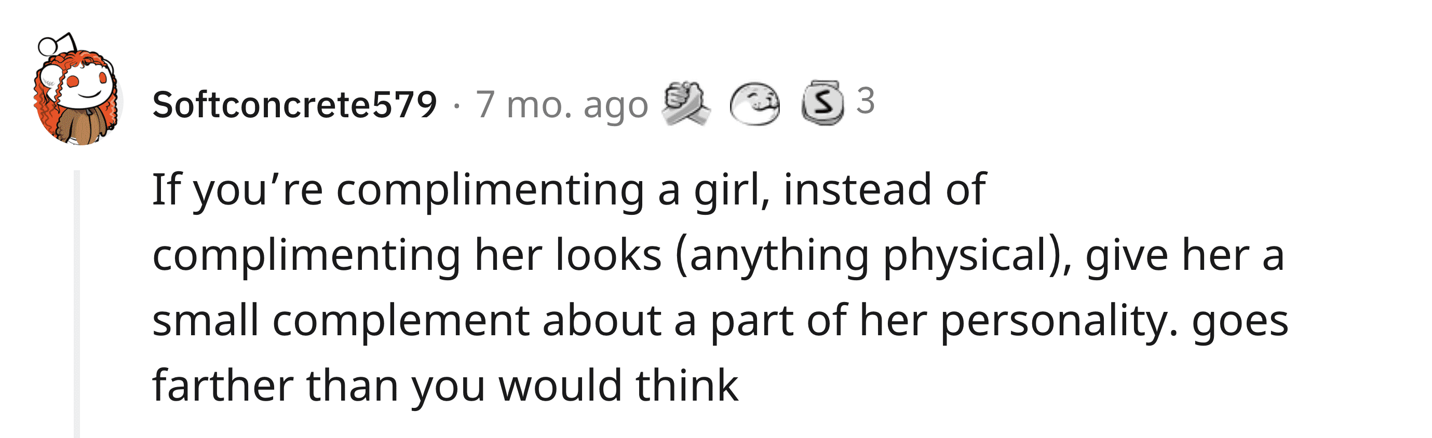The height and width of the screenshot is (438, 1432).
Task: Click the word "girl," in the comment
Action: [x=732, y=190]
